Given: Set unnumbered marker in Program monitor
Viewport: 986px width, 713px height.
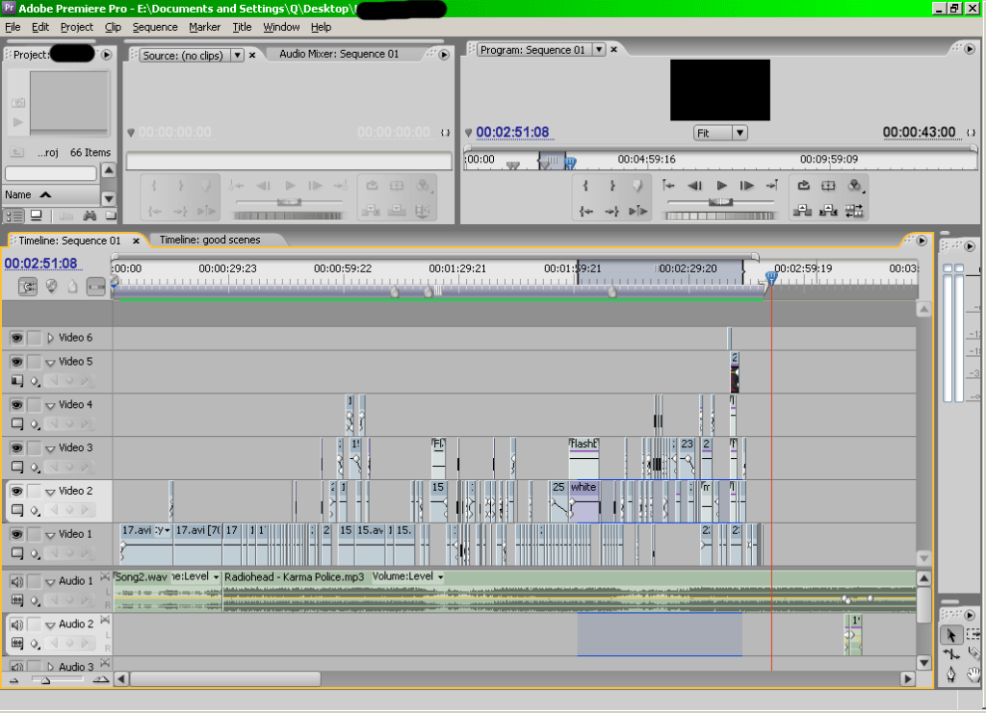Looking at the screenshot, I should tap(637, 186).
